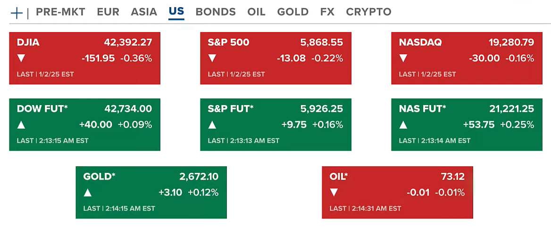Click the NAS FUT up arrow icon
Screen dimensions: 551x227
click(403, 125)
